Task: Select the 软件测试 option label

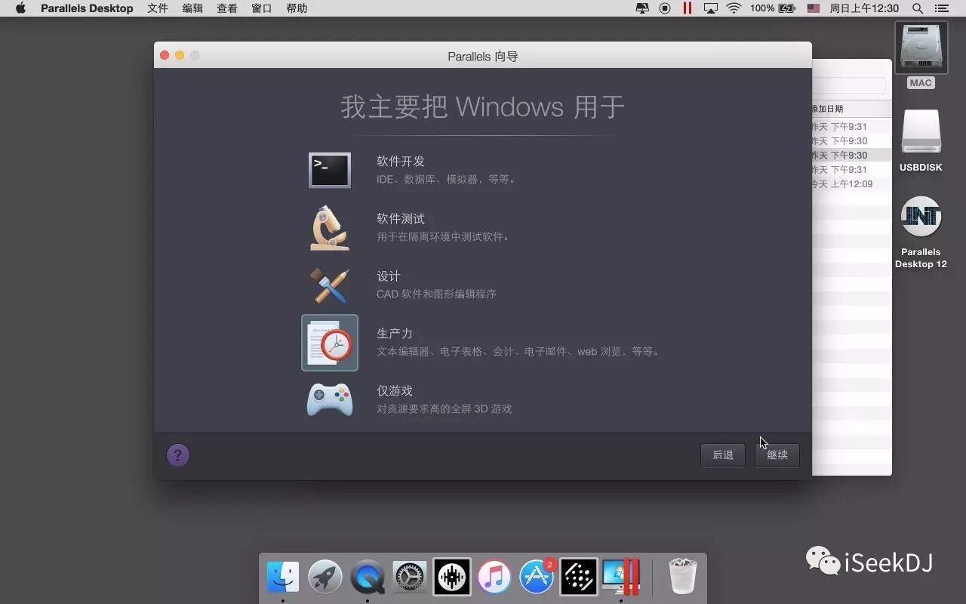Action: click(401, 219)
